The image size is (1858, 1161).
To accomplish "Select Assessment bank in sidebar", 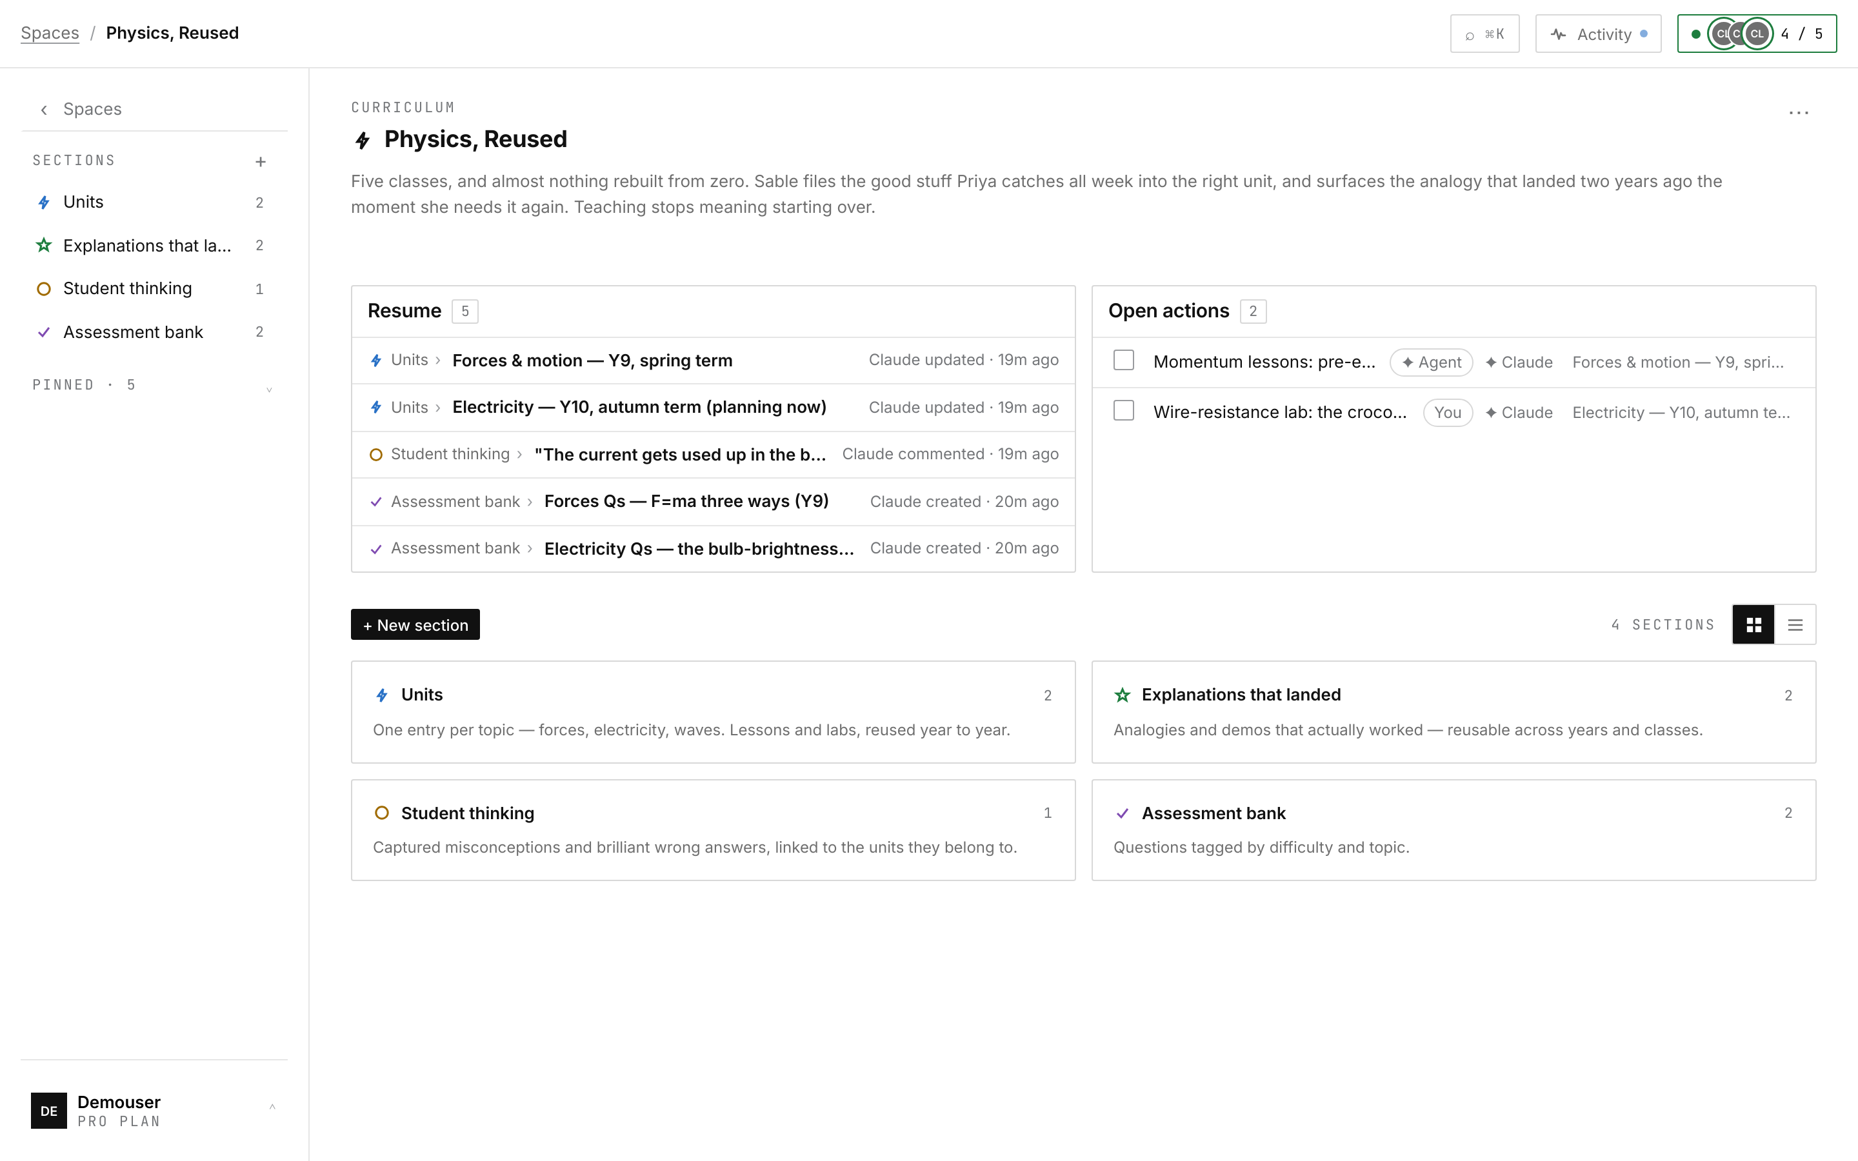I will coord(154,332).
